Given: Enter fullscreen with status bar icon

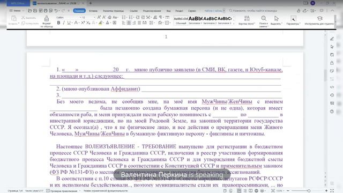Looking at the screenshot, I should (x=332, y=191).
